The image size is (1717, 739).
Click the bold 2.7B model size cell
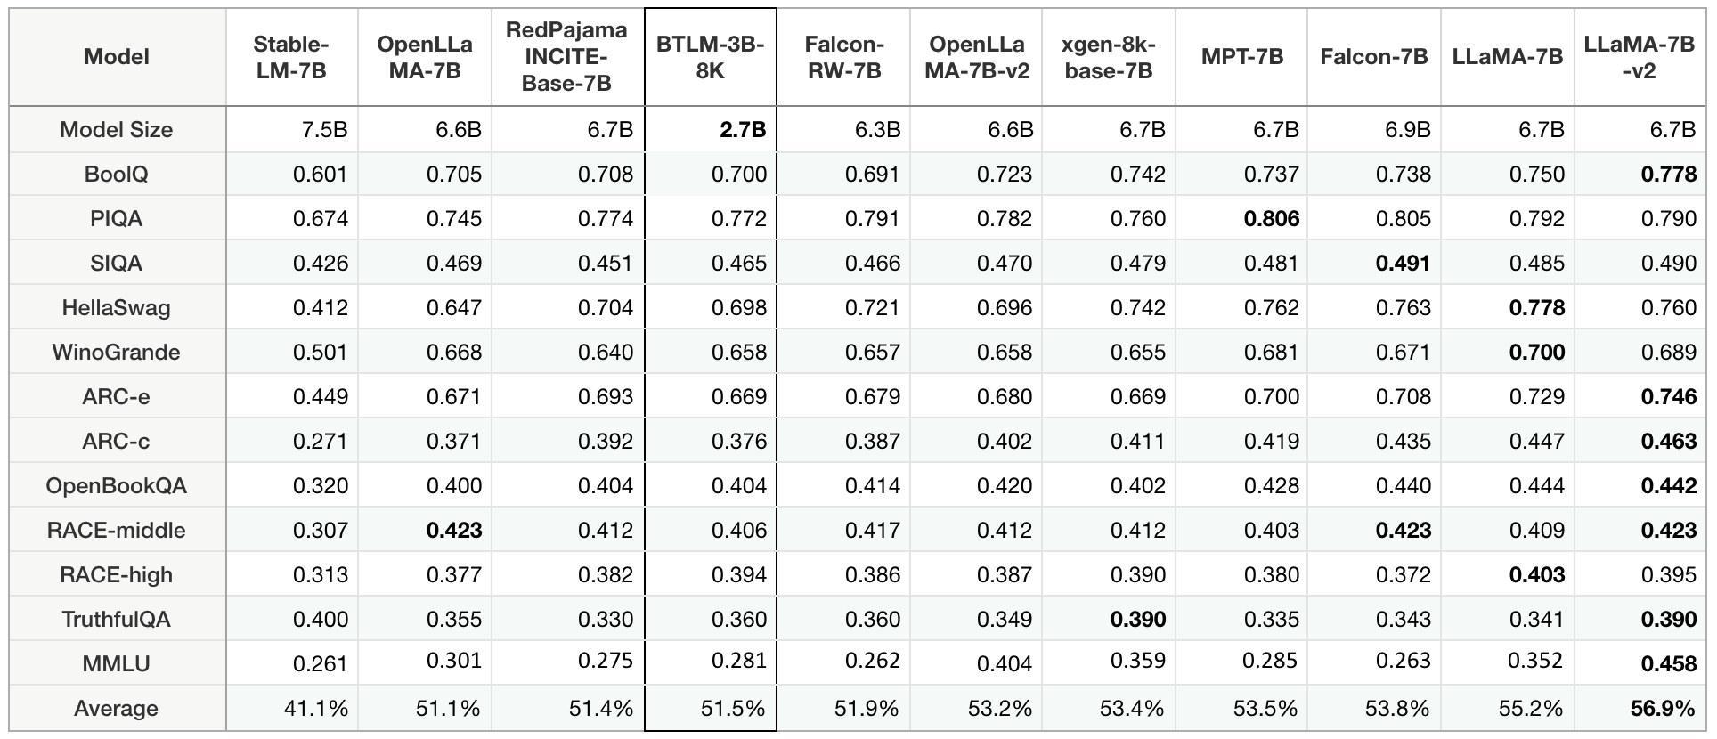[x=742, y=130]
